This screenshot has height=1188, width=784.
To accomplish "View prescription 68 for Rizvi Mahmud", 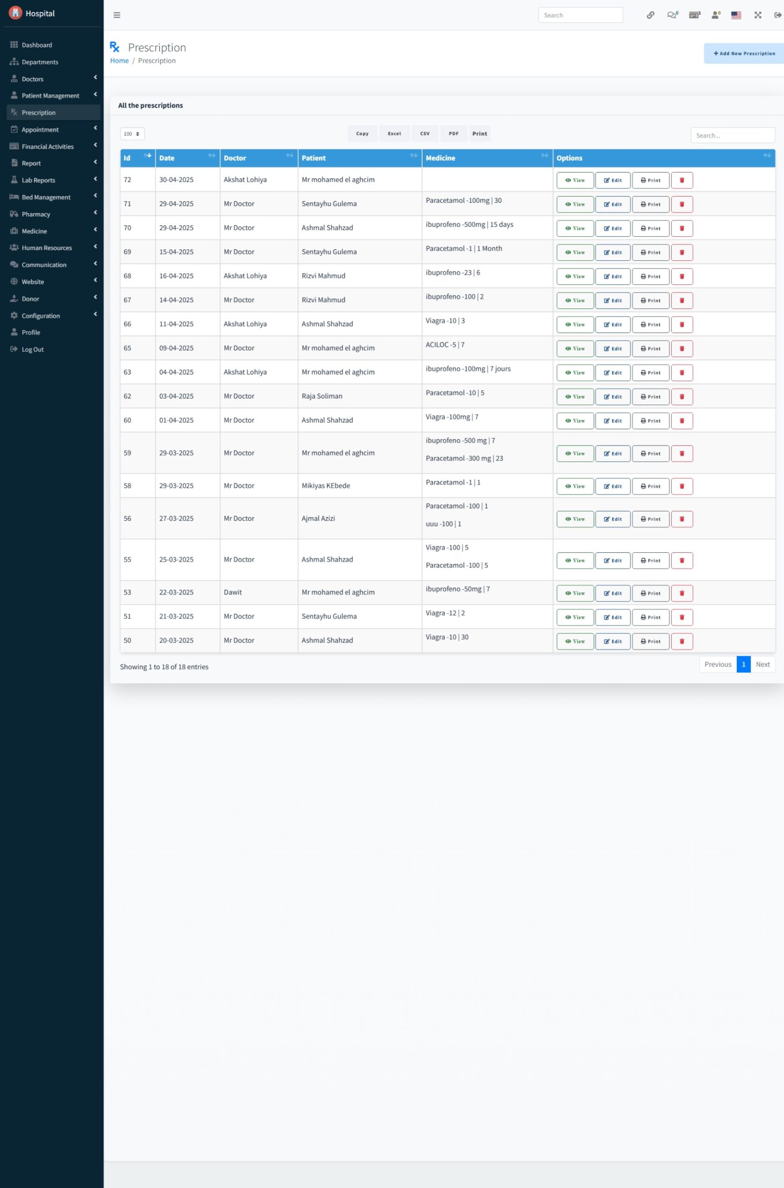I will pyautogui.click(x=575, y=276).
